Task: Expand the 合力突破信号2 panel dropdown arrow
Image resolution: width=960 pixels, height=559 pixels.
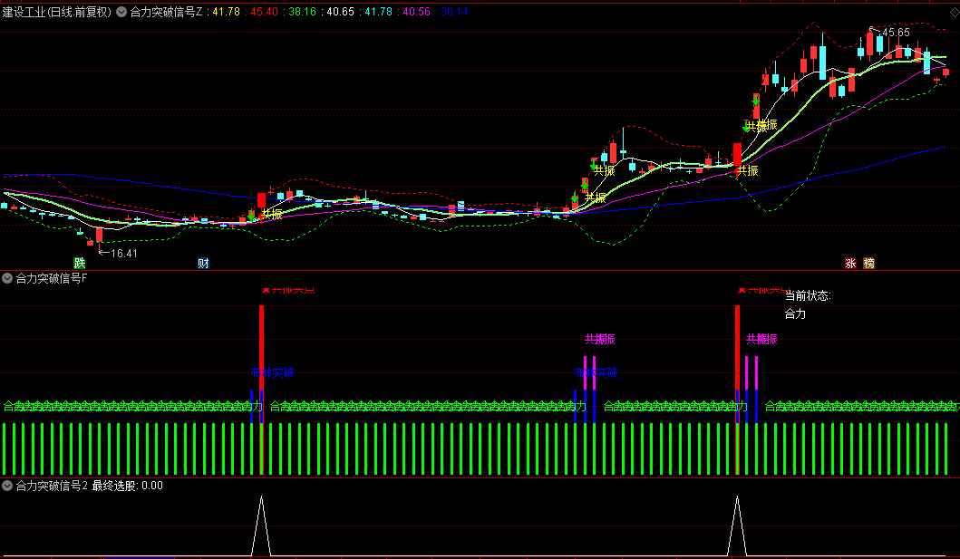Action: coord(7,486)
